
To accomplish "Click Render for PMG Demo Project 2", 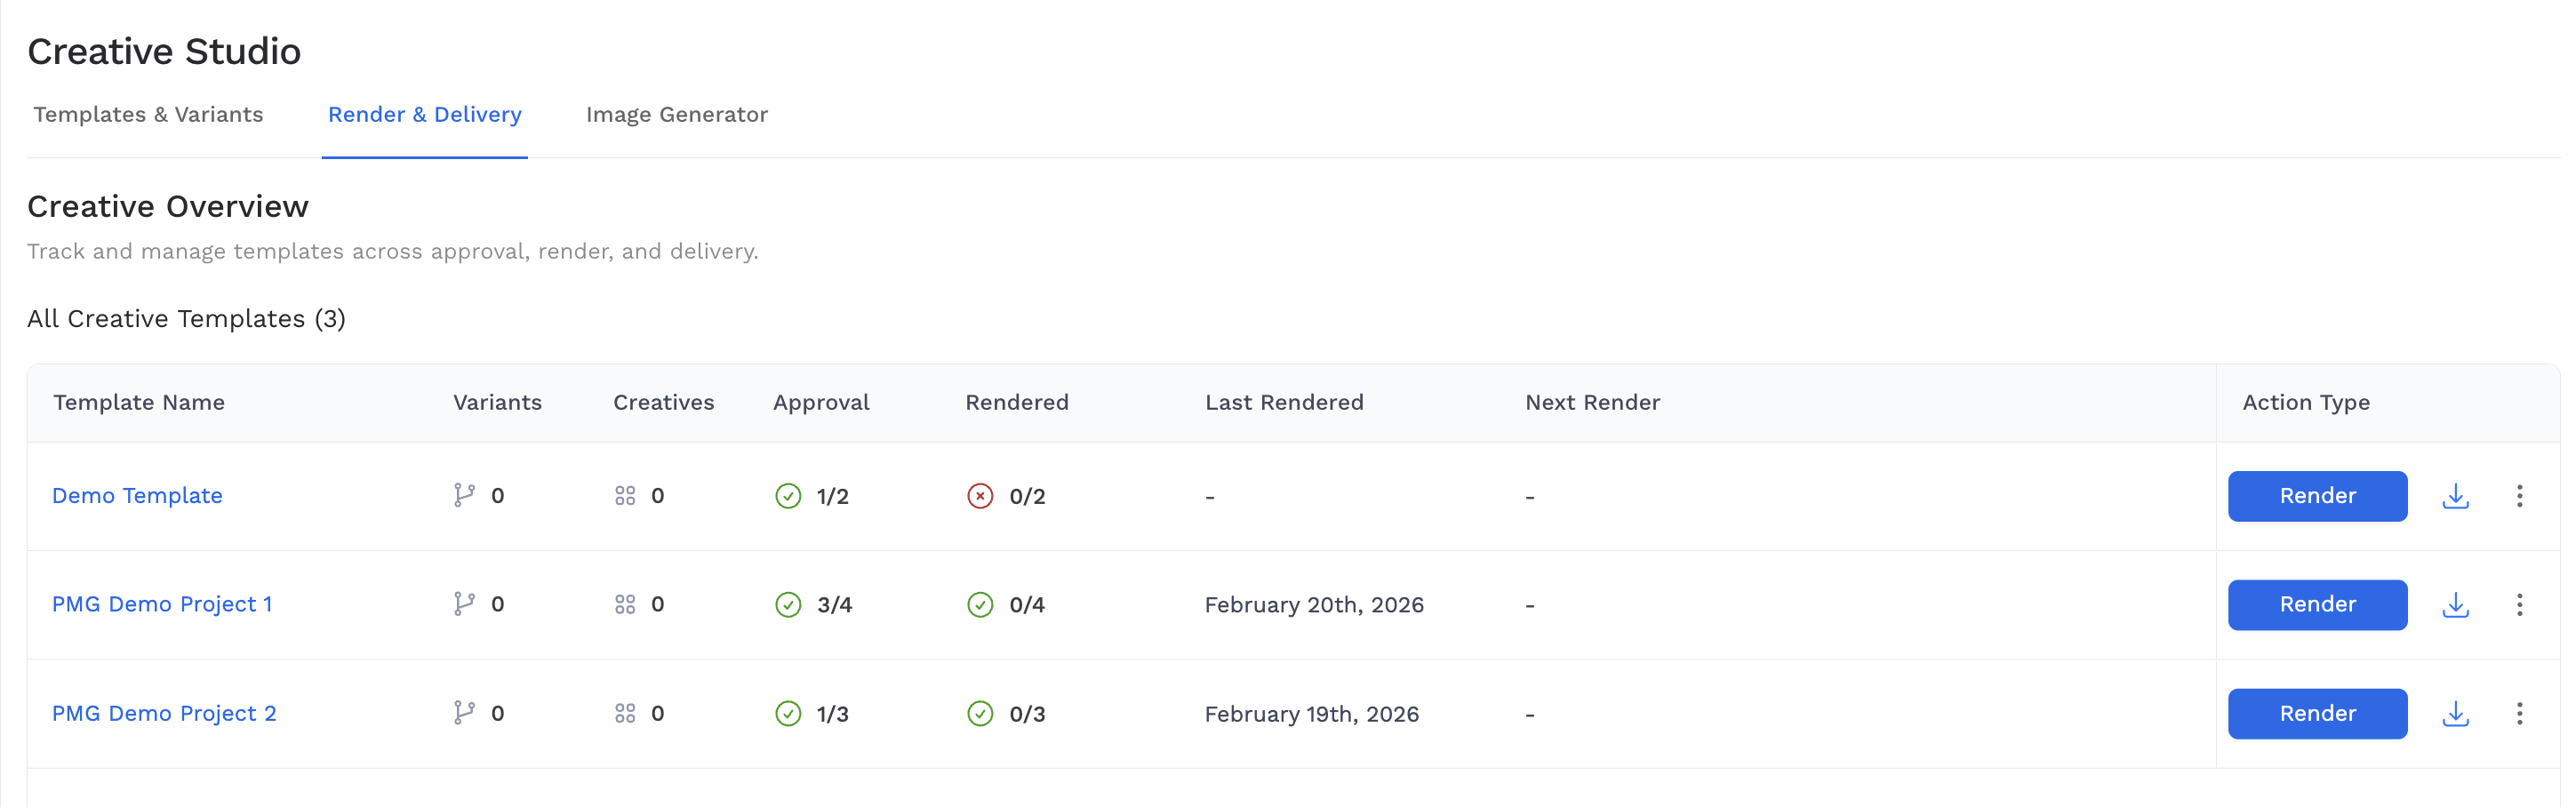I will coord(2317,714).
